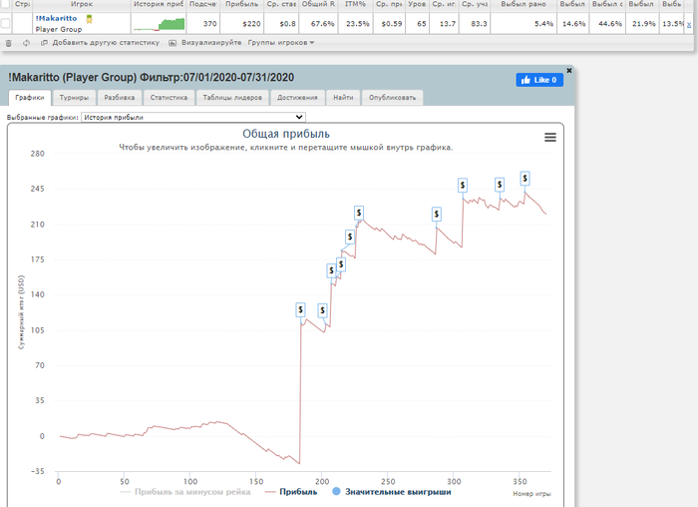Viewport: 698px width, 507px height.
Task: Click the 83.3 cell
Action: [475, 24]
